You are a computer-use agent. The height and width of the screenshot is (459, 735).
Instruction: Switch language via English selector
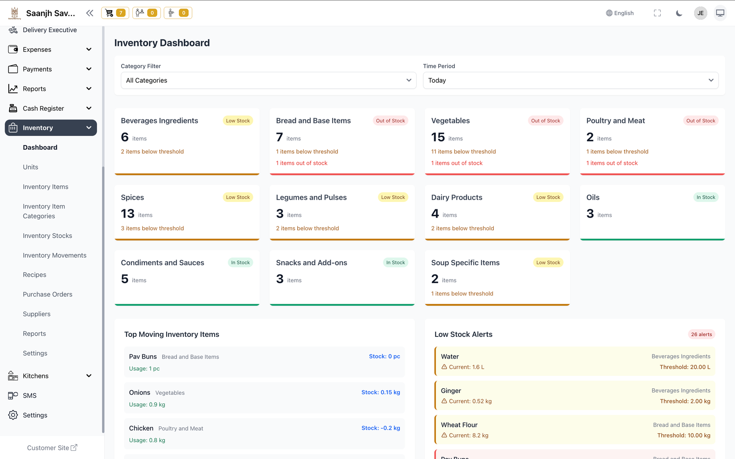[x=619, y=13]
